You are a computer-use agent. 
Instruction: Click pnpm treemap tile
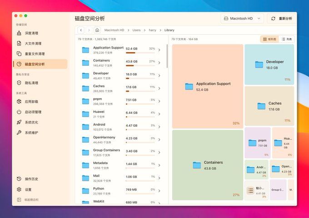pyautogui.click(x=258, y=143)
